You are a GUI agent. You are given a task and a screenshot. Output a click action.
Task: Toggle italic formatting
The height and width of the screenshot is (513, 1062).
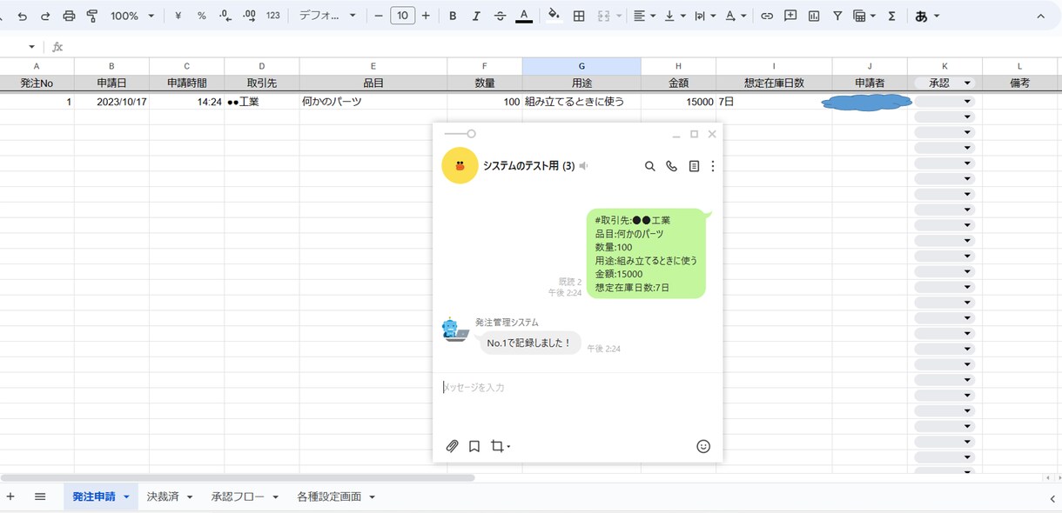476,16
